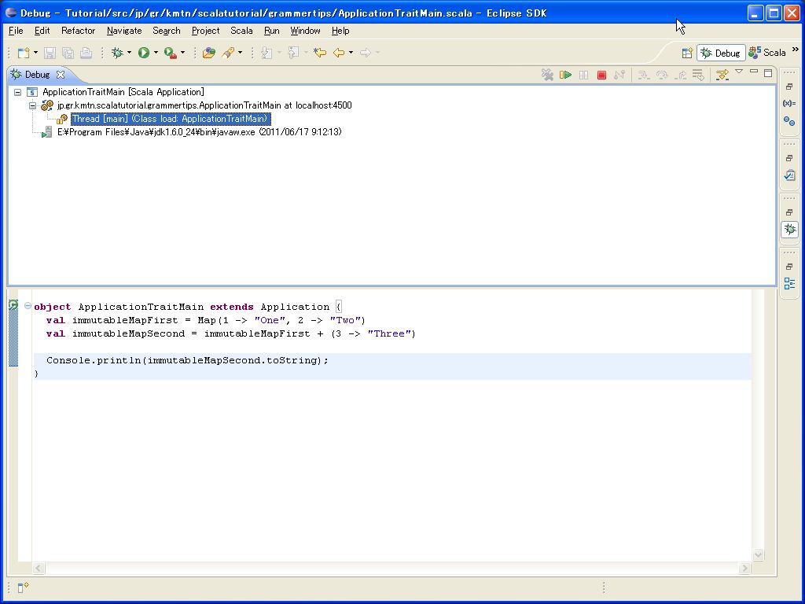
Task: Click the Debug bug toolbar icon
Action: coord(118,53)
